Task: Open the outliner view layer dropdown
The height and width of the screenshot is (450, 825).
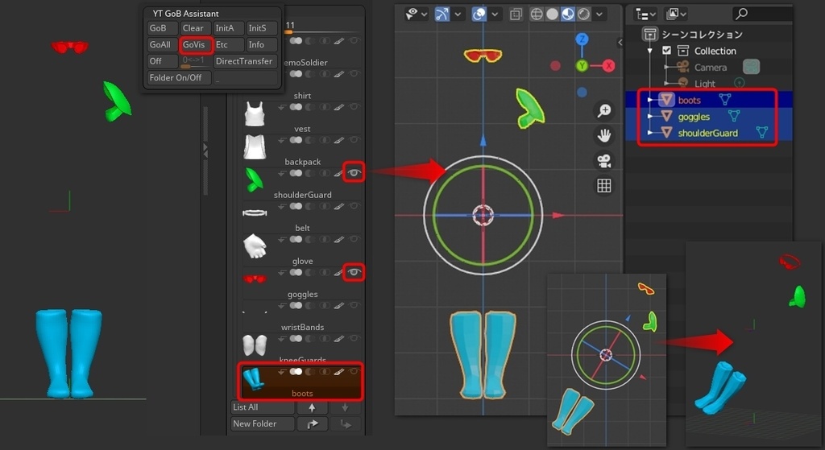Action: click(677, 14)
